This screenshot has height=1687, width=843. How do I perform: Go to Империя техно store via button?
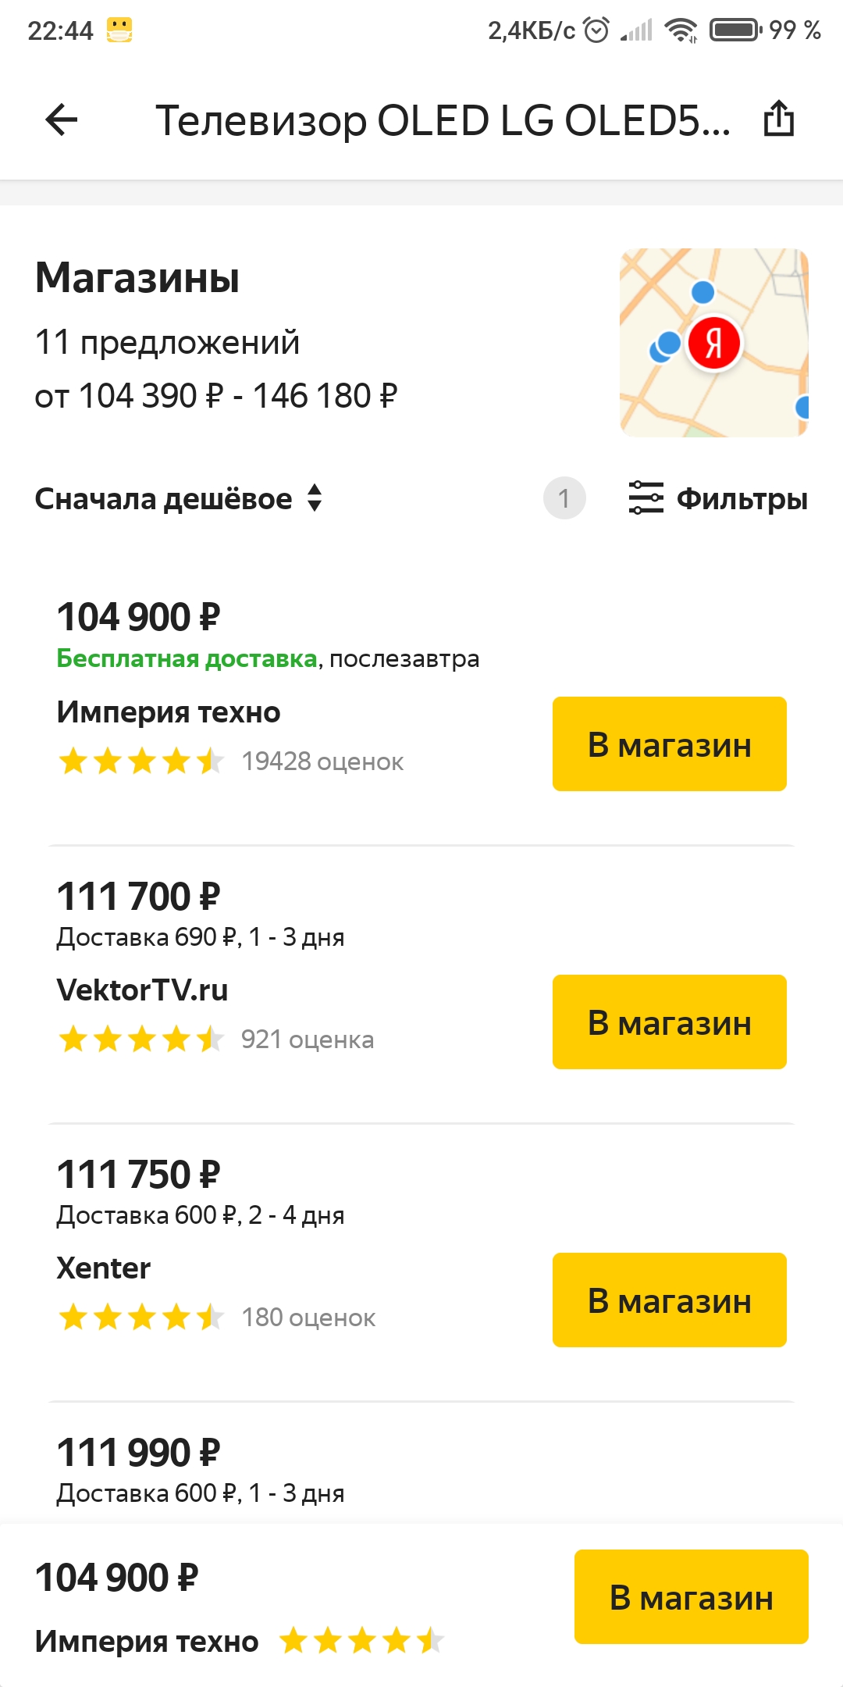pos(669,744)
